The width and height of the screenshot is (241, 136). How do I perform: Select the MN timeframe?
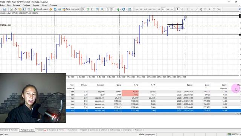(x=172, y=9)
